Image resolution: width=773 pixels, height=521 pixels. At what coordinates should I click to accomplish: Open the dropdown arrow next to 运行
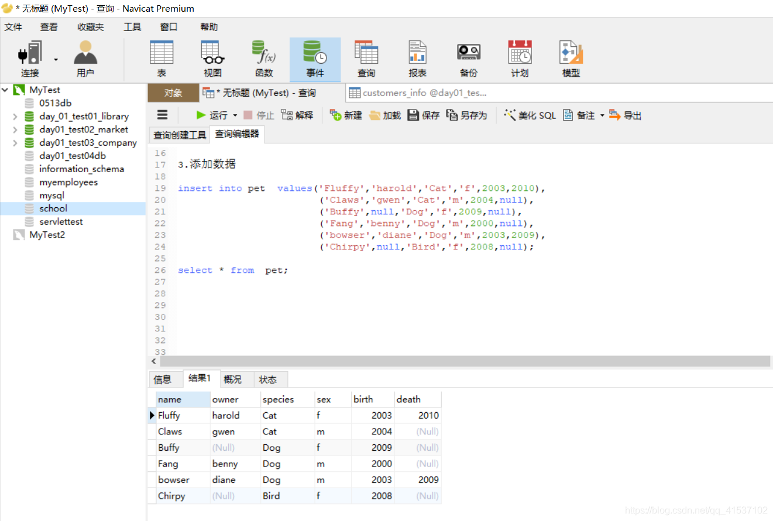pos(235,116)
